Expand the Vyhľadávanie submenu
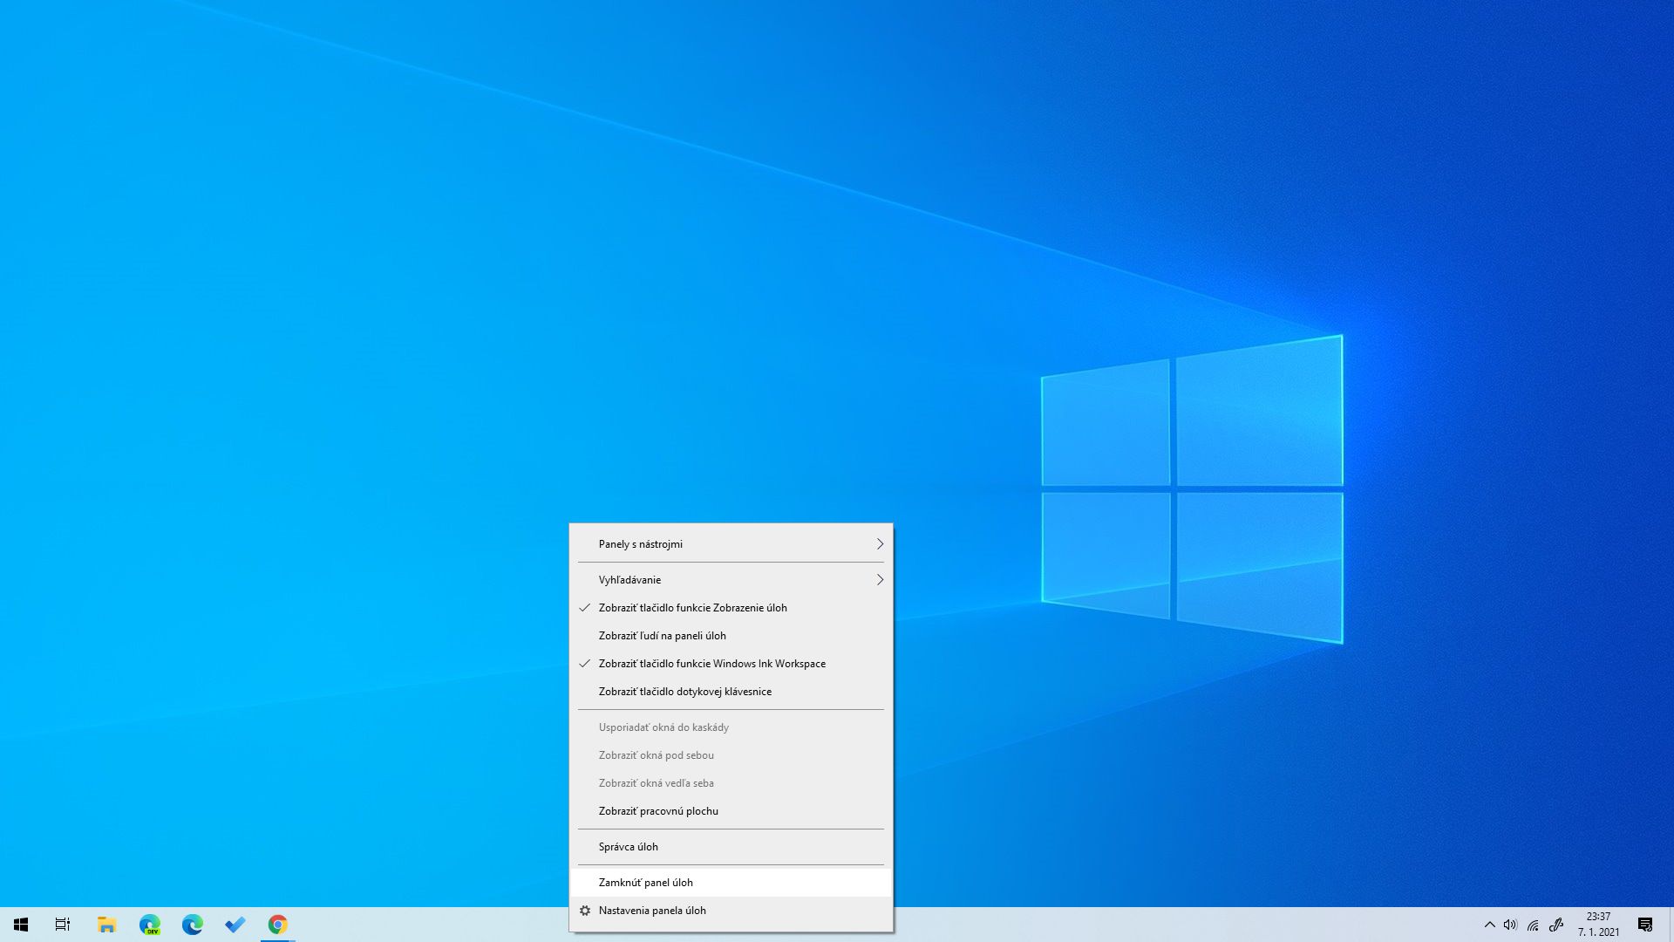 click(x=731, y=580)
